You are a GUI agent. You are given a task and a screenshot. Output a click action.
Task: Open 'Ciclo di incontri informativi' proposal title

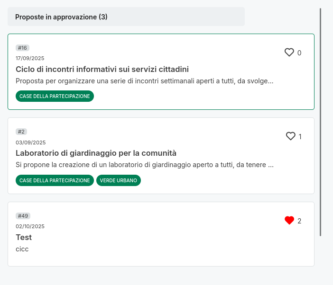[x=102, y=69]
